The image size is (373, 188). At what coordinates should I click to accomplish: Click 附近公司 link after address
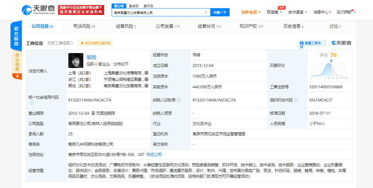(x=154, y=155)
